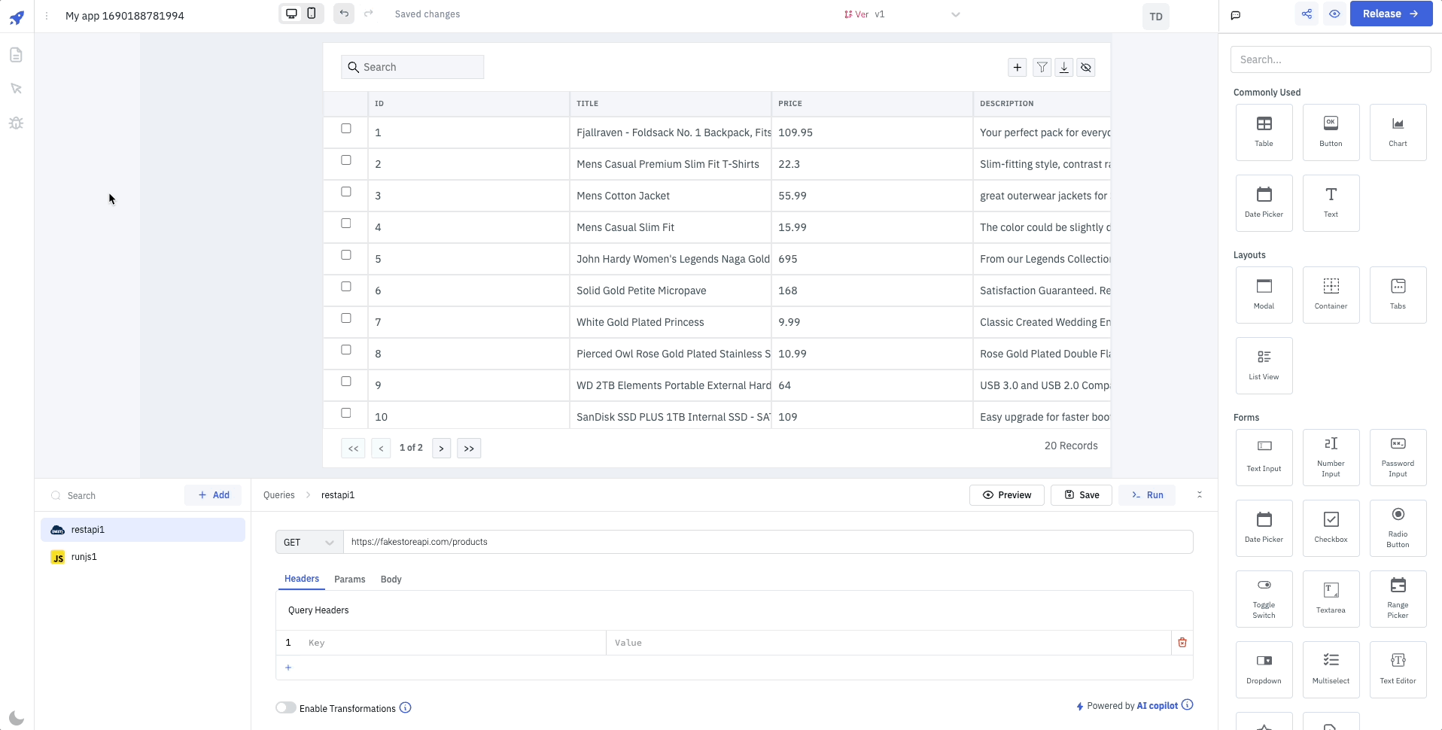Click the table download icon
This screenshot has height=730, width=1442.
click(1064, 68)
